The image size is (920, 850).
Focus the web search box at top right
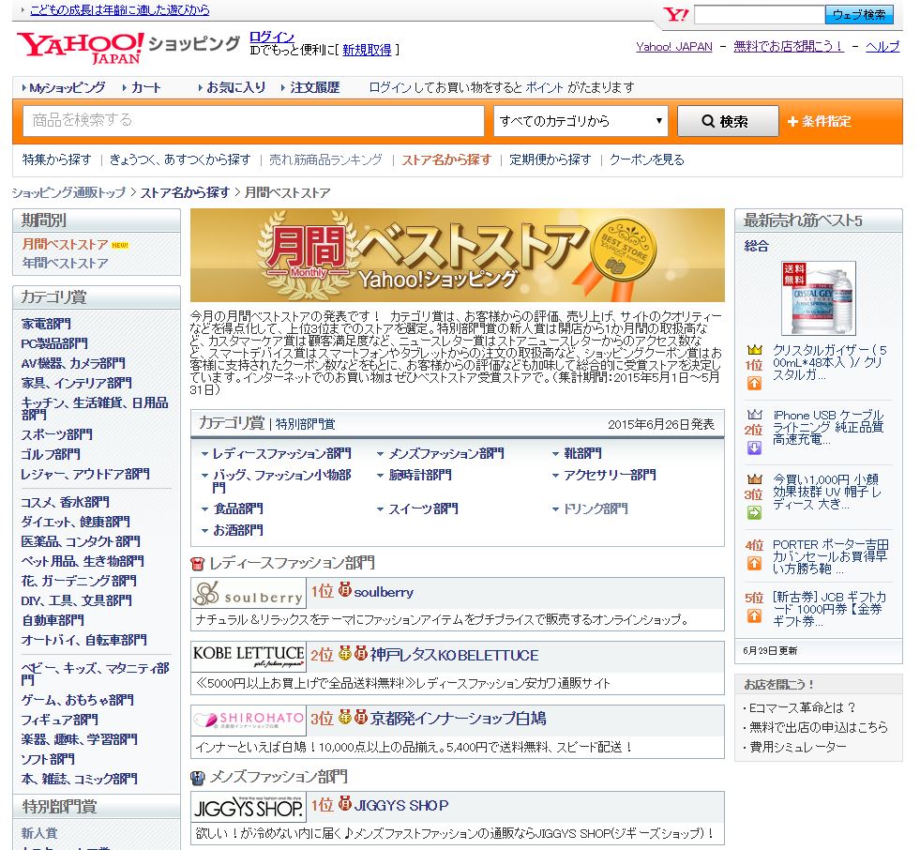click(760, 15)
